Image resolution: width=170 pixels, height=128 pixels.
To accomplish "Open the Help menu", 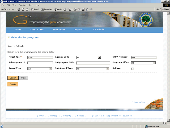I will [x=37, y=5].
